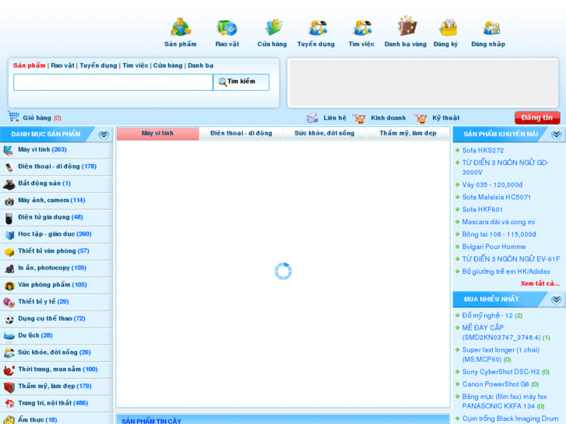This screenshot has width=566, height=424.
Task: Click inside the search text field
Action: coord(113,82)
